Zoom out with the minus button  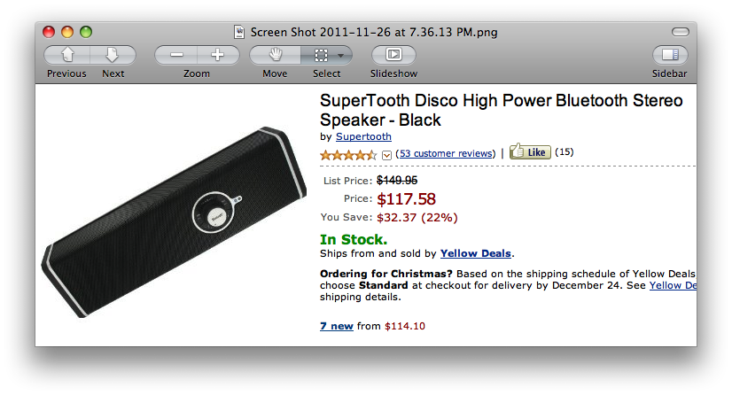(176, 55)
